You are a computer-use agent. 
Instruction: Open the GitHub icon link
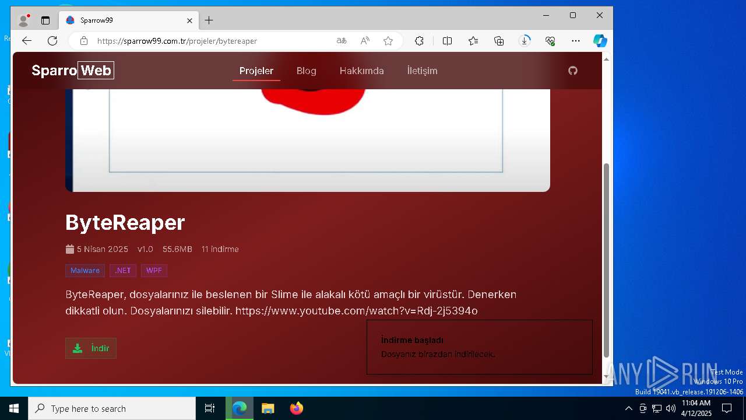(x=573, y=71)
